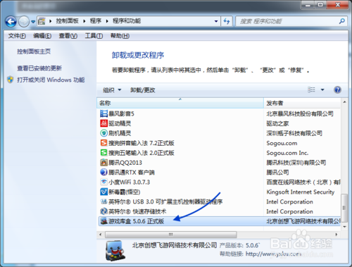Go back with the Back arrow button
The width and height of the screenshot is (352, 267).
click(11, 22)
